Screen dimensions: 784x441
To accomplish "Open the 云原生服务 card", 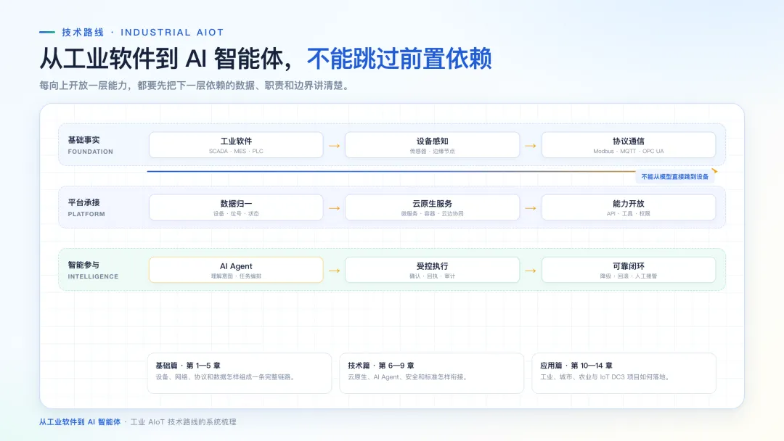I will [x=432, y=207].
